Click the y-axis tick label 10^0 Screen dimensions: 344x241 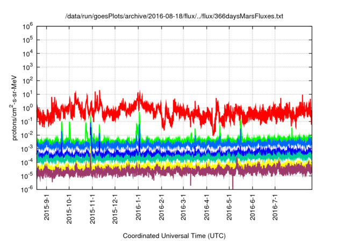[28, 107]
